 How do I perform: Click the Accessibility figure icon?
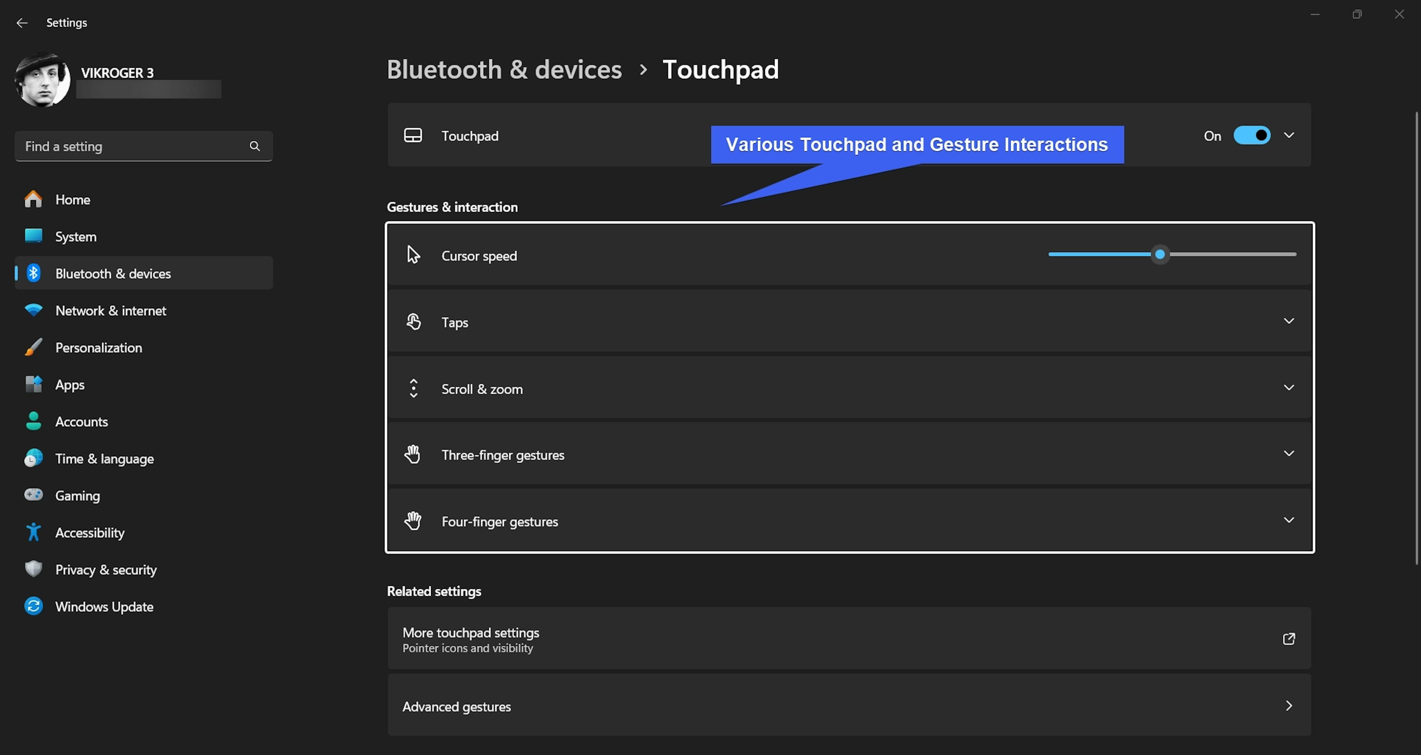click(34, 532)
